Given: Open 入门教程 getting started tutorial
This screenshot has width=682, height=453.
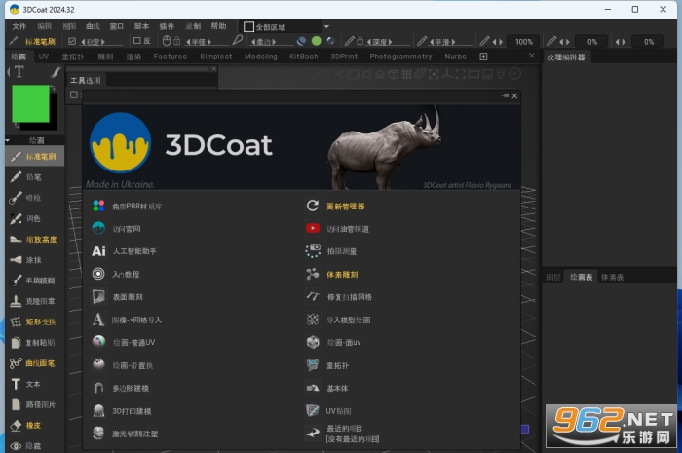Looking at the screenshot, I should tap(116, 275).
